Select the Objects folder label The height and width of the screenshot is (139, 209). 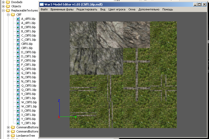click(16, 6)
